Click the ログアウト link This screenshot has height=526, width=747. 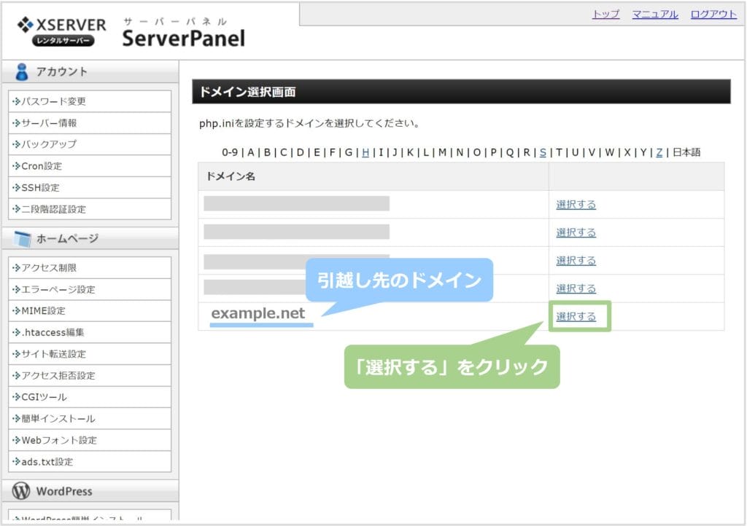click(x=713, y=14)
